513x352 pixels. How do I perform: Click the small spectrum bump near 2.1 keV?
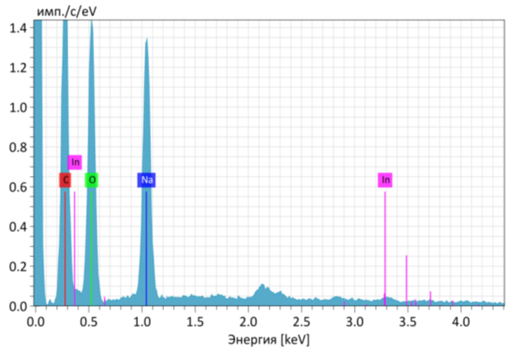pos(262,289)
